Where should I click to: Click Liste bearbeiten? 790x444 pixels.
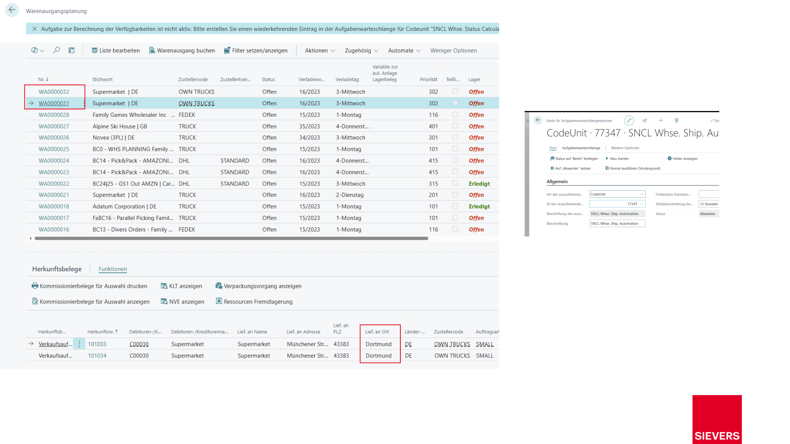click(x=116, y=51)
